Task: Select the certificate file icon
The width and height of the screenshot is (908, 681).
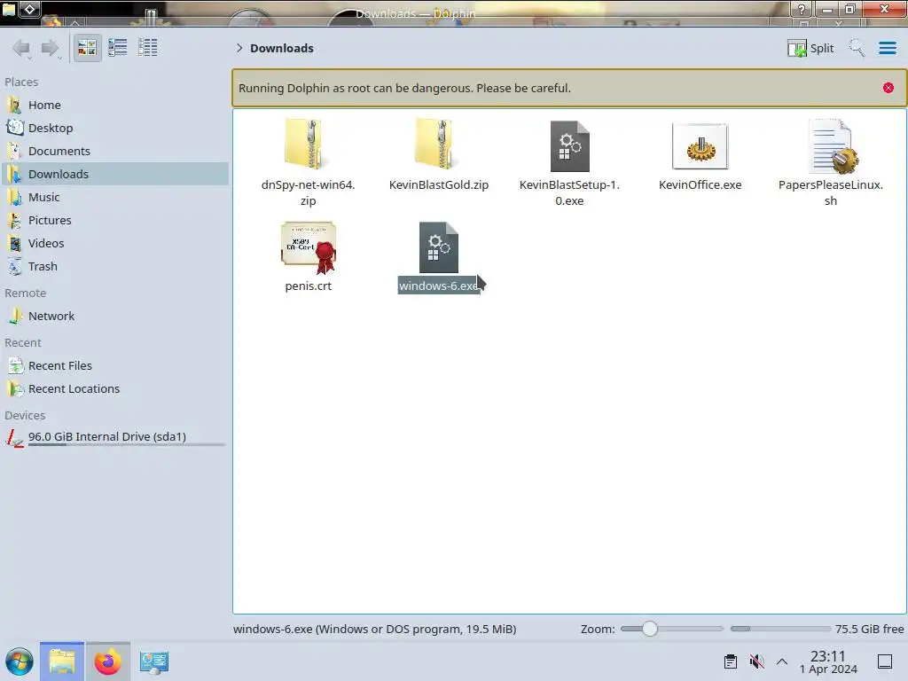Action: [x=309, y=247]
